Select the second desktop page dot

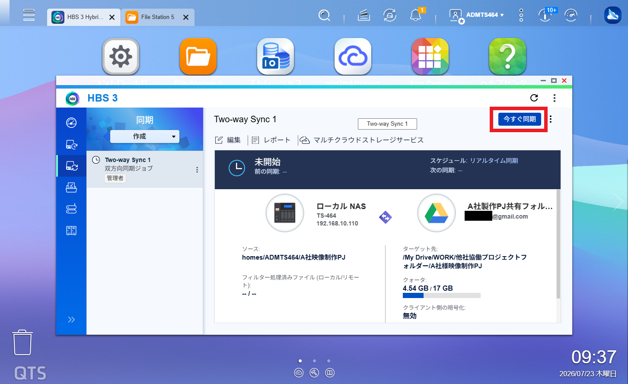click(314, 361)
